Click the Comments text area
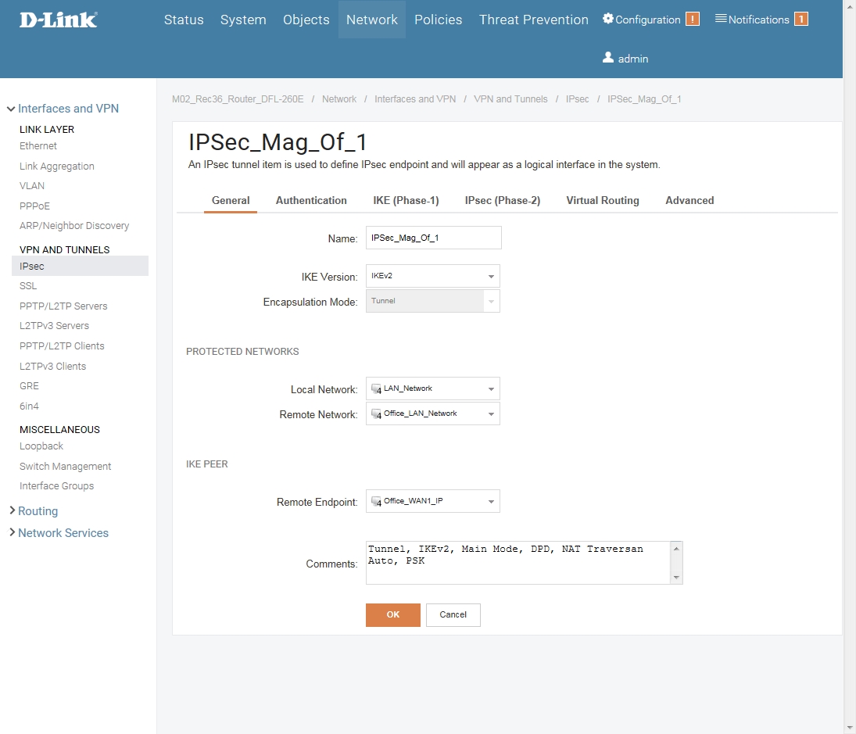 point(518,563)
